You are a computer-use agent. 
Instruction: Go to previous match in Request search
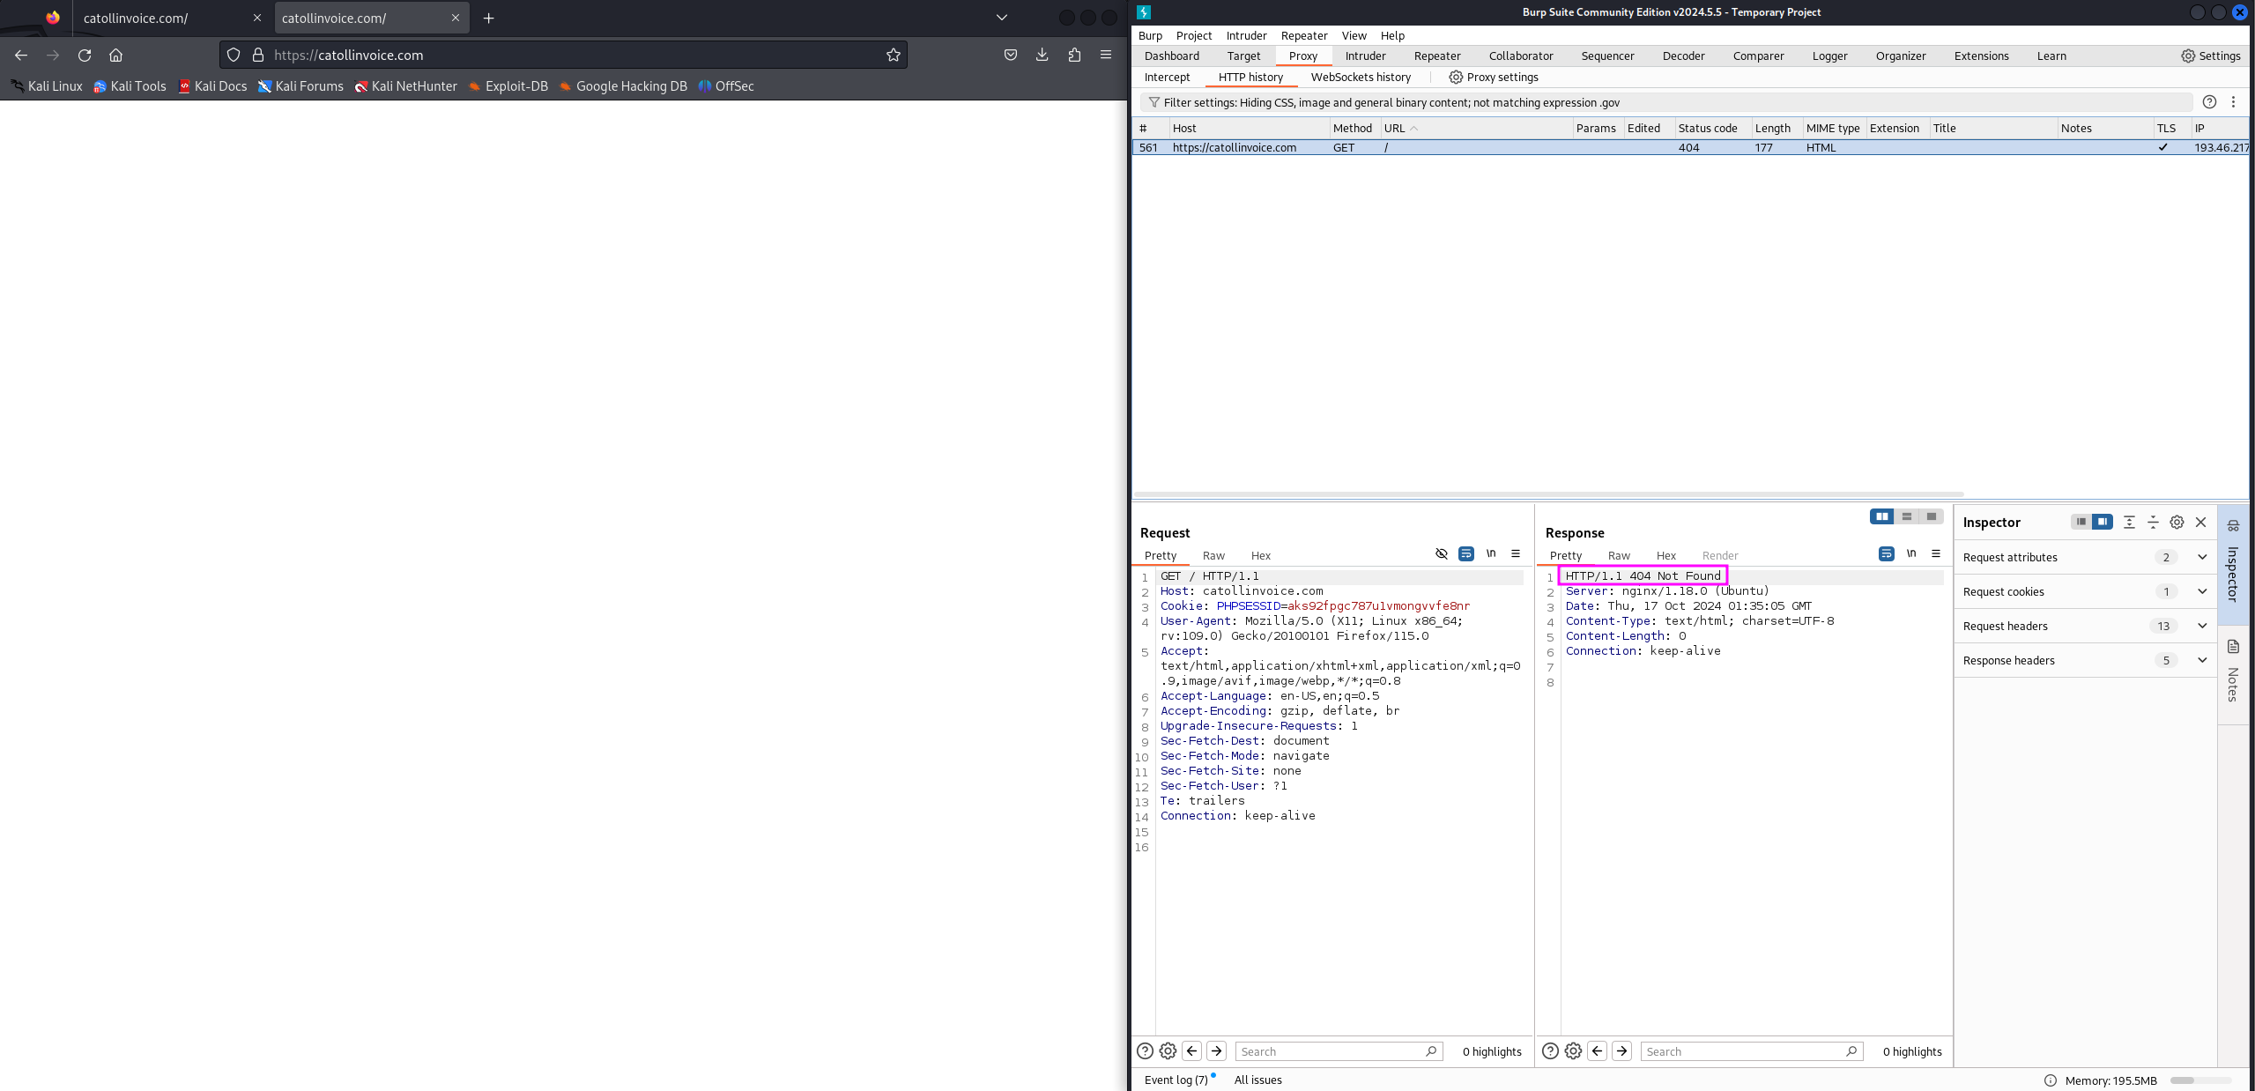pos(1191,1050)
